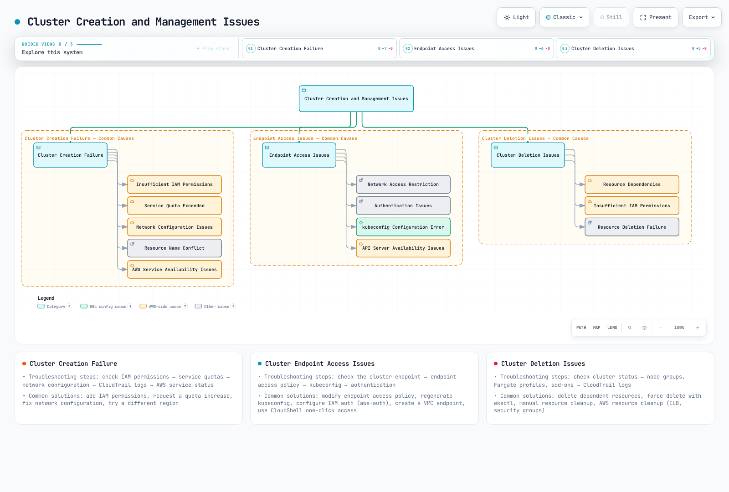Select guided view 02 Endpoint Access Issues
729x492 pixels.
[477, 48]
